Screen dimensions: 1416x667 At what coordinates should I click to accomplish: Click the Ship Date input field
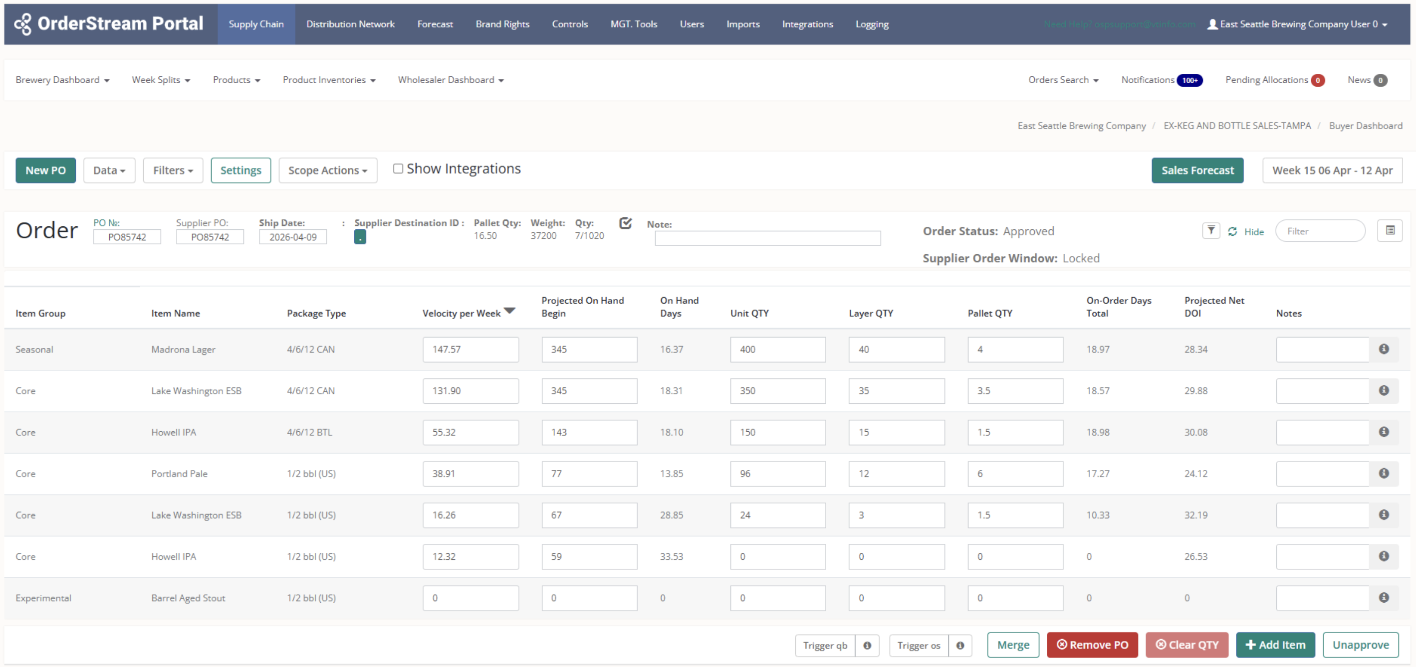292,237
